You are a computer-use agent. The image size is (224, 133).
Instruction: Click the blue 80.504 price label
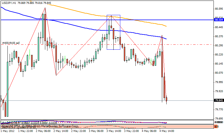pyautogui.click(x=219, y=20)
